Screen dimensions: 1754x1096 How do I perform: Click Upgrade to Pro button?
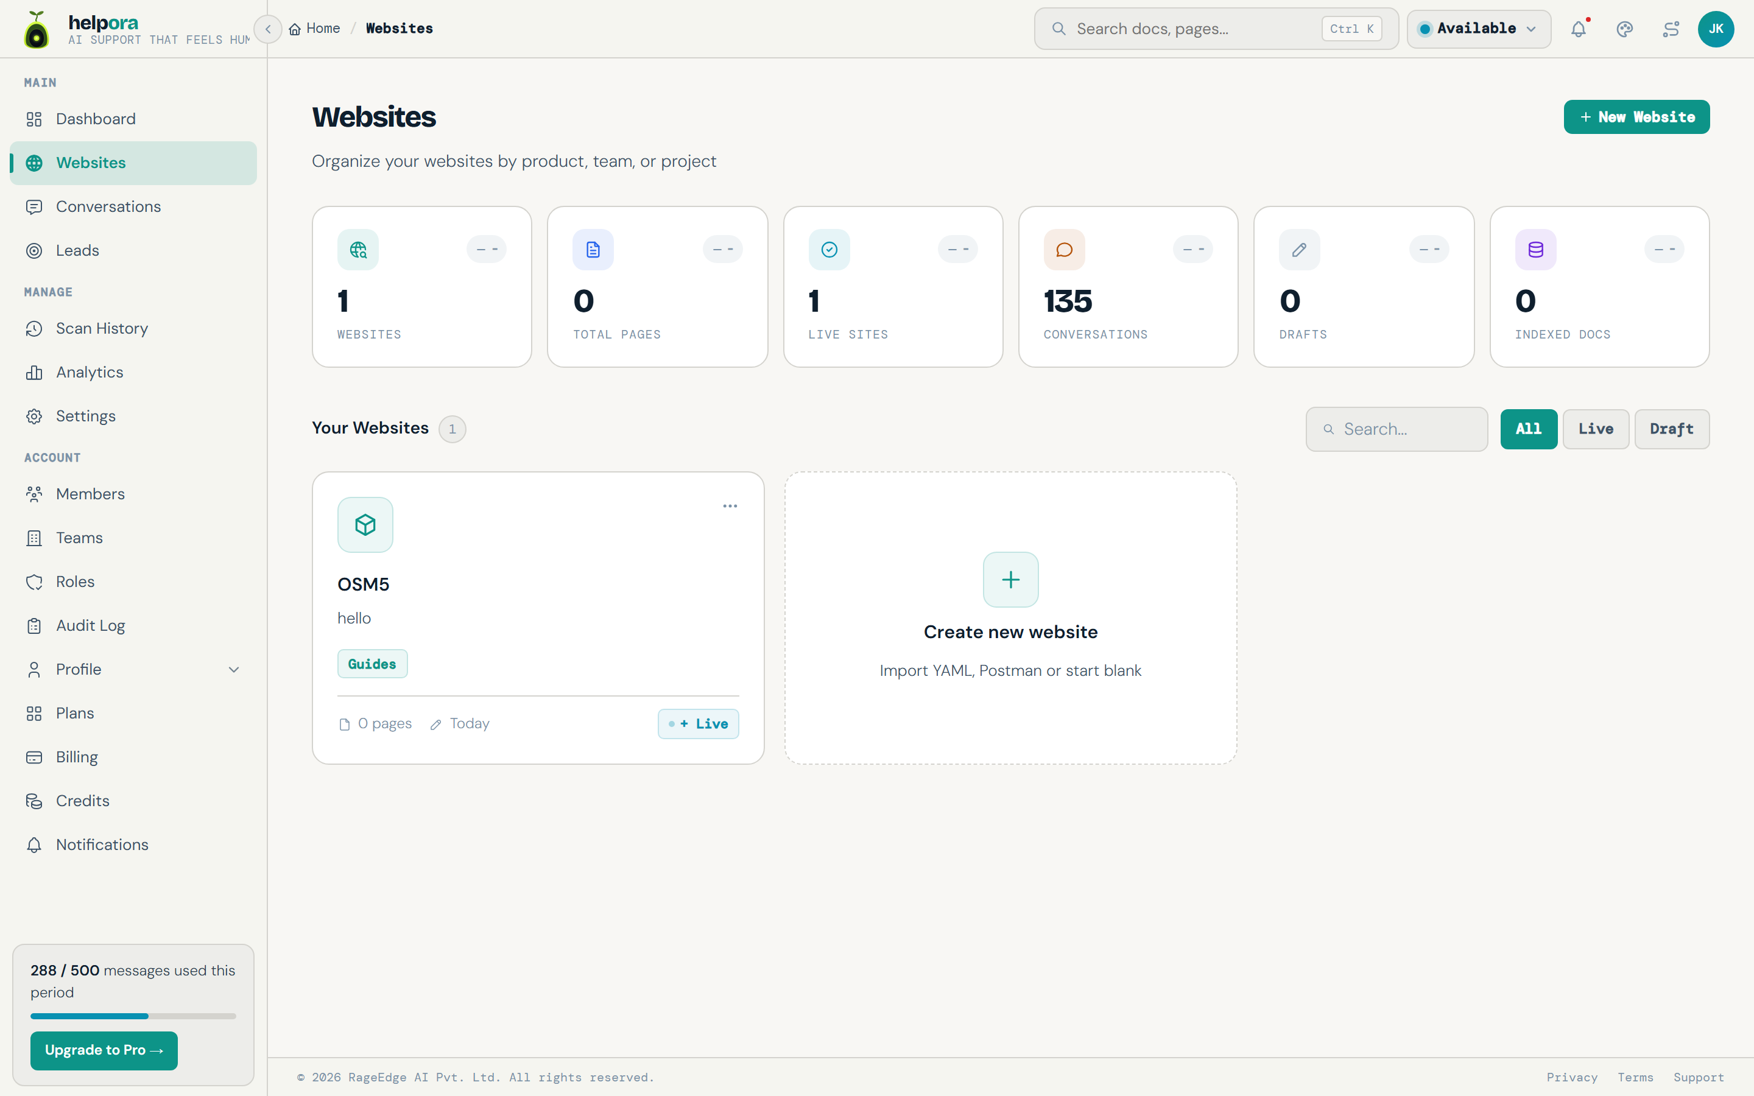pyautogui.click(x=104, y=1050)
